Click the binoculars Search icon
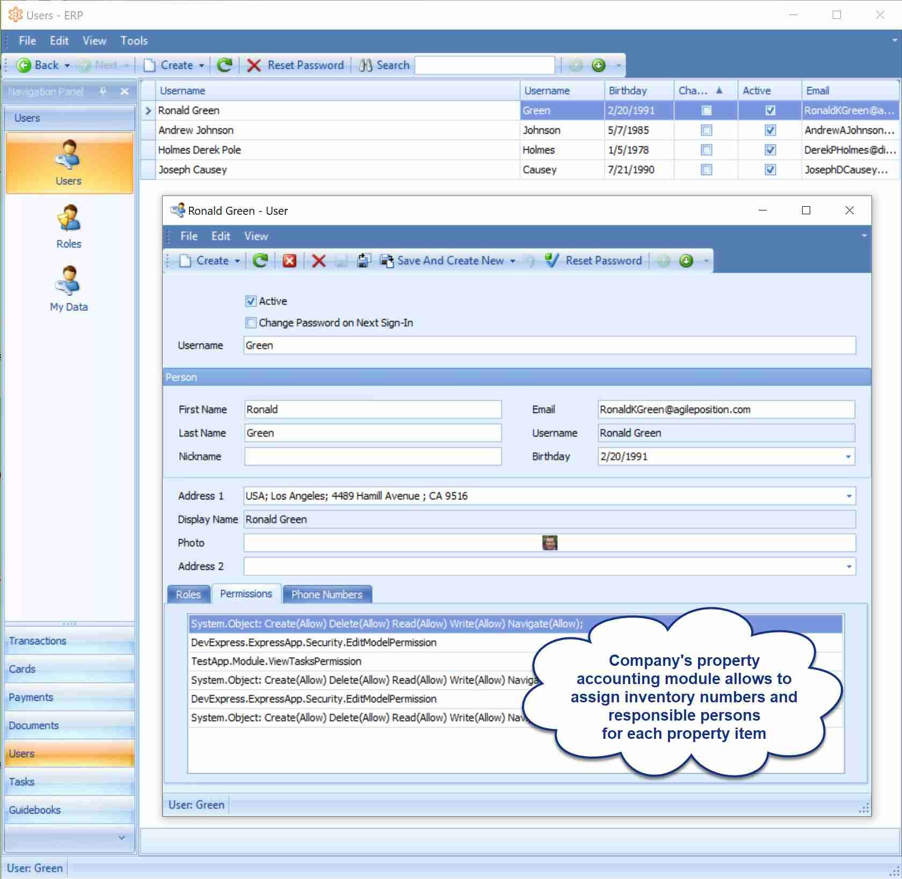Viewport: 902px width, 879px height. (x=366, y=66)
